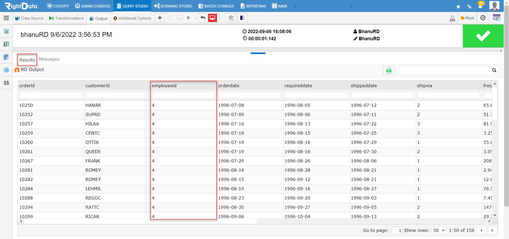Select the Output tab

98,19
